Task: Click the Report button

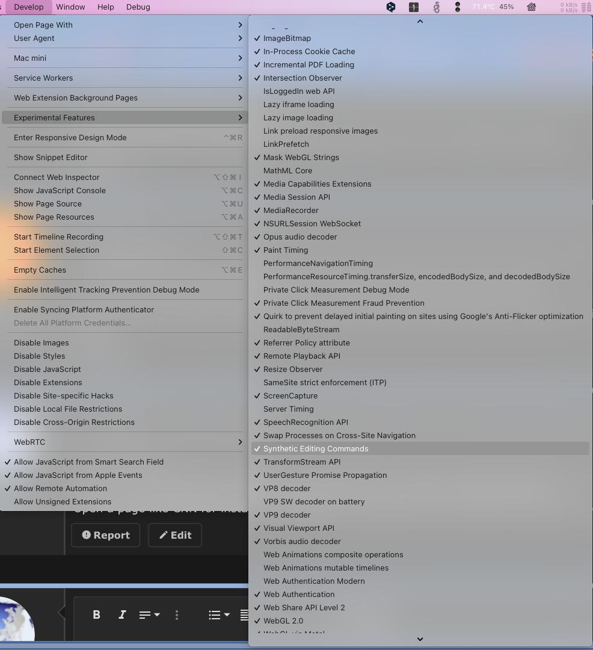Action: (x=105, y=535)
